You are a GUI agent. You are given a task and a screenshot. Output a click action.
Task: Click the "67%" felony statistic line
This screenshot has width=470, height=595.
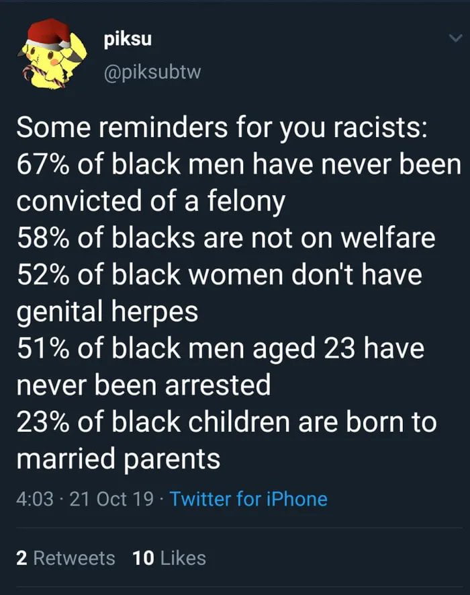(x=235, y=163)
